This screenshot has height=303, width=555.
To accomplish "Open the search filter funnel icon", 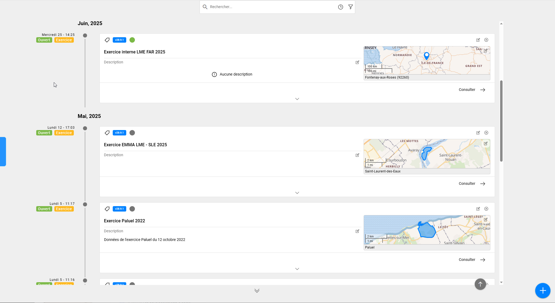I will click(350, 7).
